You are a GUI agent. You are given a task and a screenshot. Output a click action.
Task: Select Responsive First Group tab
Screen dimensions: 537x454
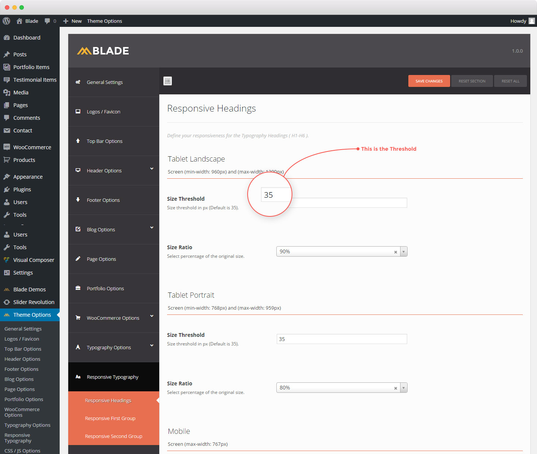[110, 418]
